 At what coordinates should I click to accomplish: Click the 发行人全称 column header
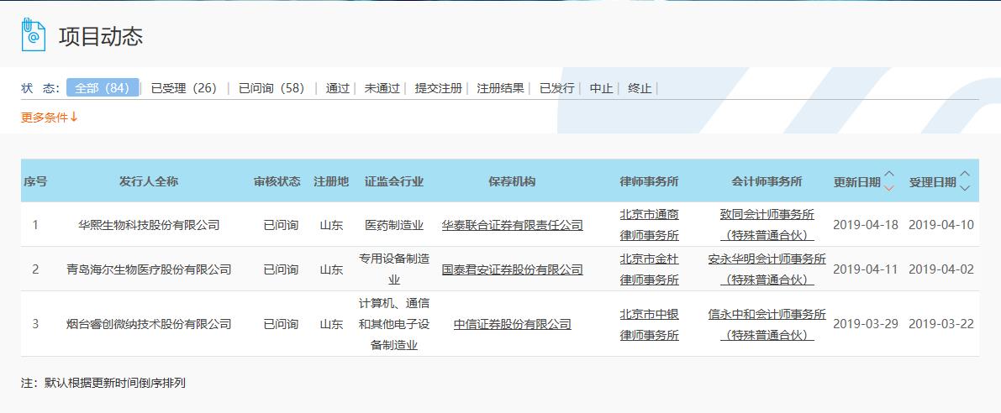point(149,181)
